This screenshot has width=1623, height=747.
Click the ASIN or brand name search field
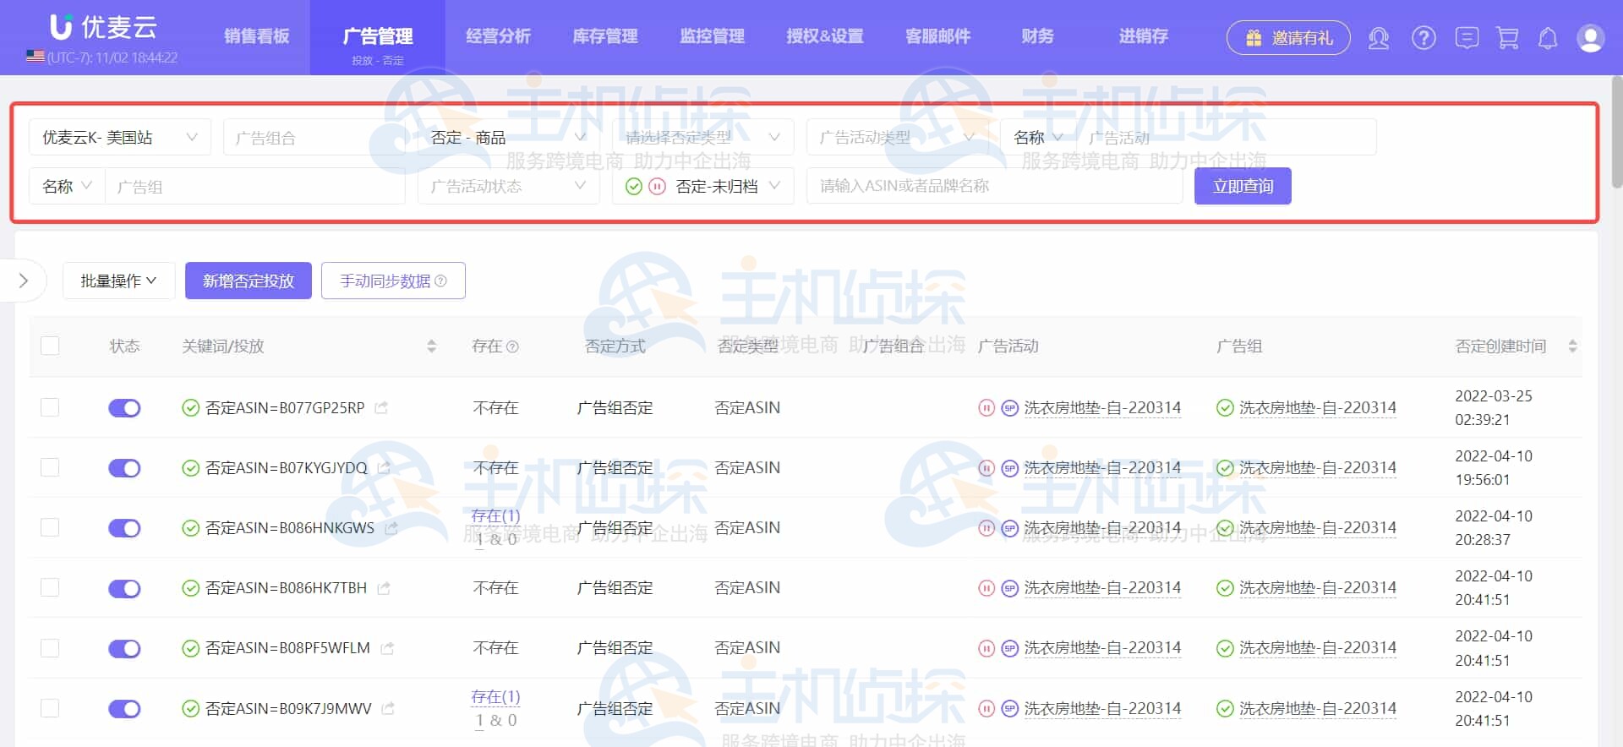(993, 187)
